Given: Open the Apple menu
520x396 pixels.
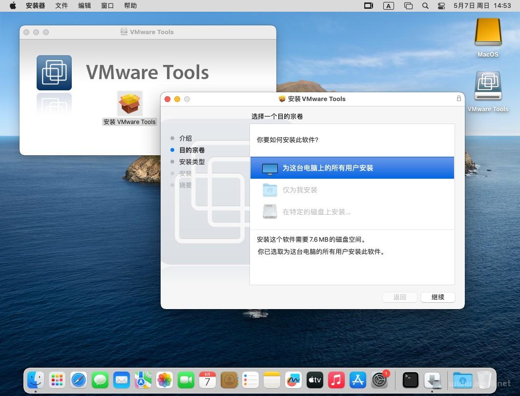Looking at the screenshot, I should click(x=13, y=6).
